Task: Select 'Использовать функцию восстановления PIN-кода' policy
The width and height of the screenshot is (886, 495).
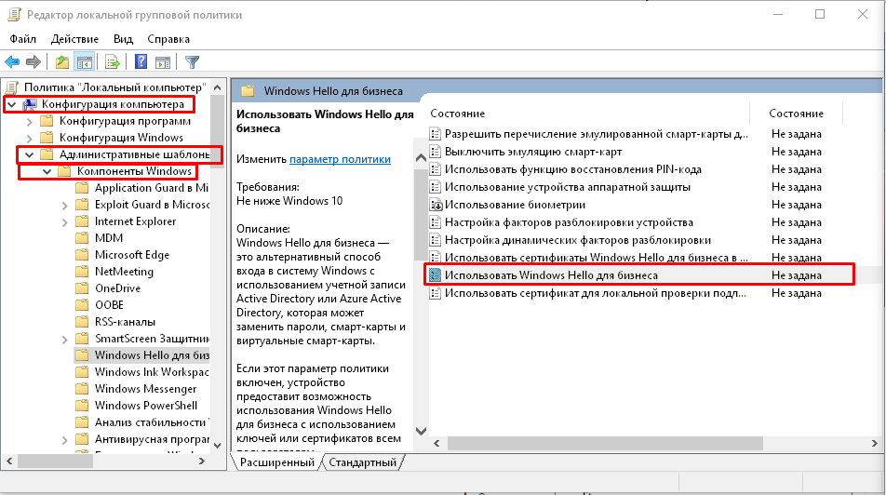Action: [x=573, y=169]
